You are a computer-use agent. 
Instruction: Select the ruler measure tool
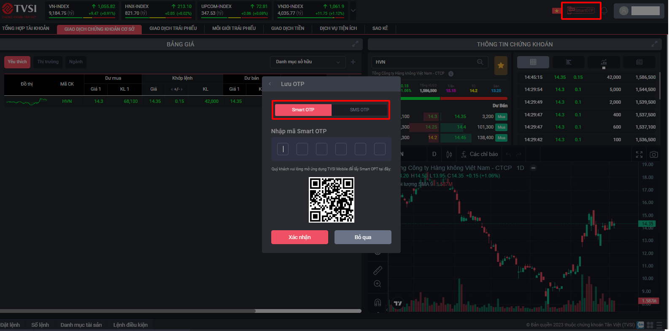pyautogui.click(x=378, y=270)
